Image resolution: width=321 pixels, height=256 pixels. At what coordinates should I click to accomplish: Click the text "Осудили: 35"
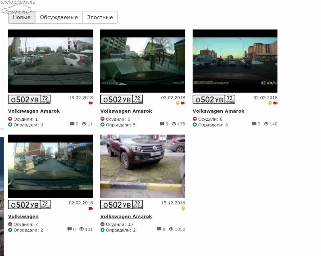(x=119, y=224)
